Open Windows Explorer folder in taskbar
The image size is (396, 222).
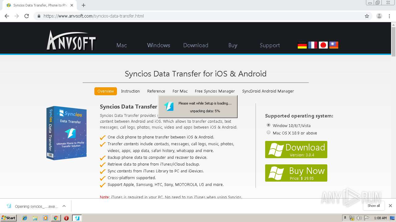tap(35, 218)
